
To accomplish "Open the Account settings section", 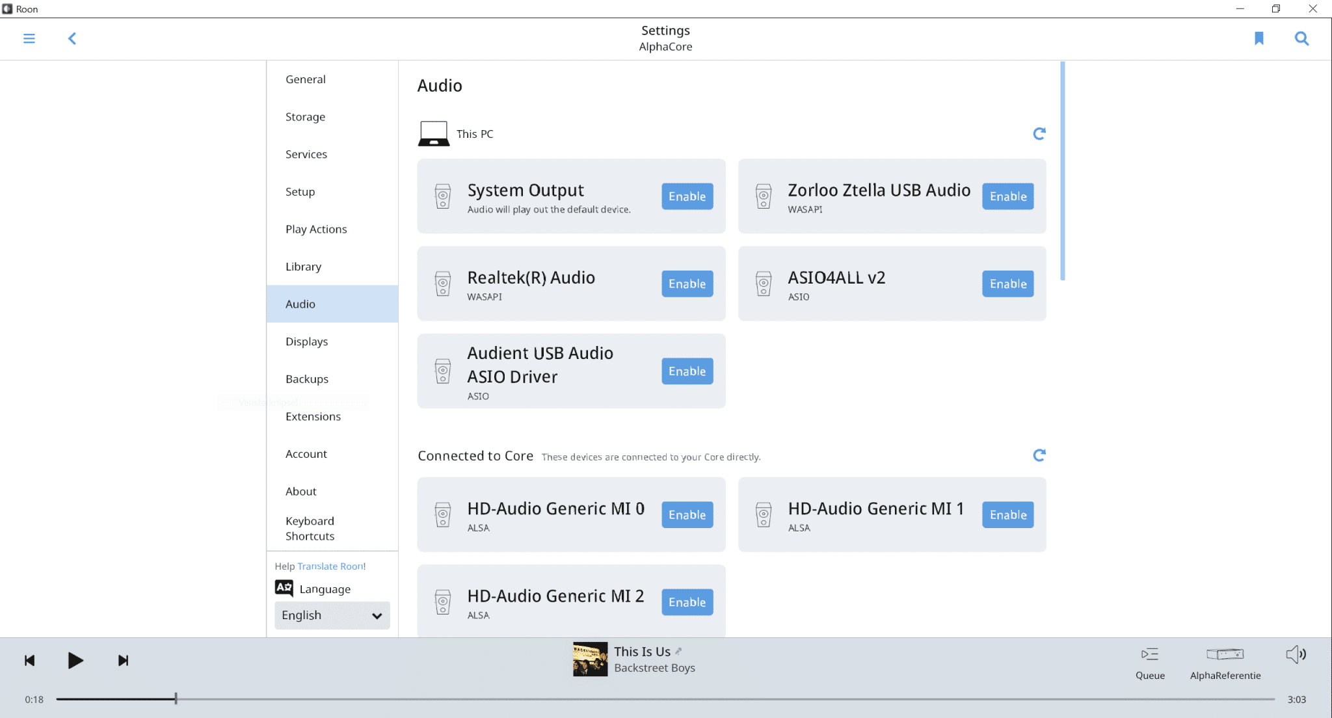I will coord(332,454).
